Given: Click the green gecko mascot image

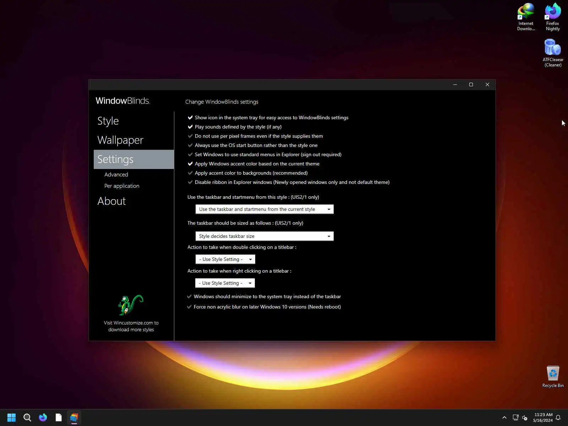Looking at the screenshot, I should [131, 305].
